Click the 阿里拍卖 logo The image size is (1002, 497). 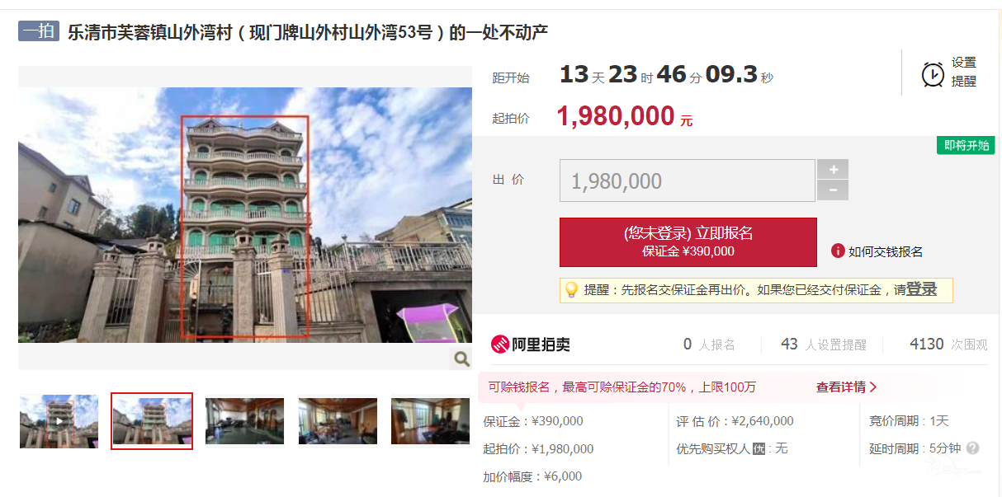(531, 345)
